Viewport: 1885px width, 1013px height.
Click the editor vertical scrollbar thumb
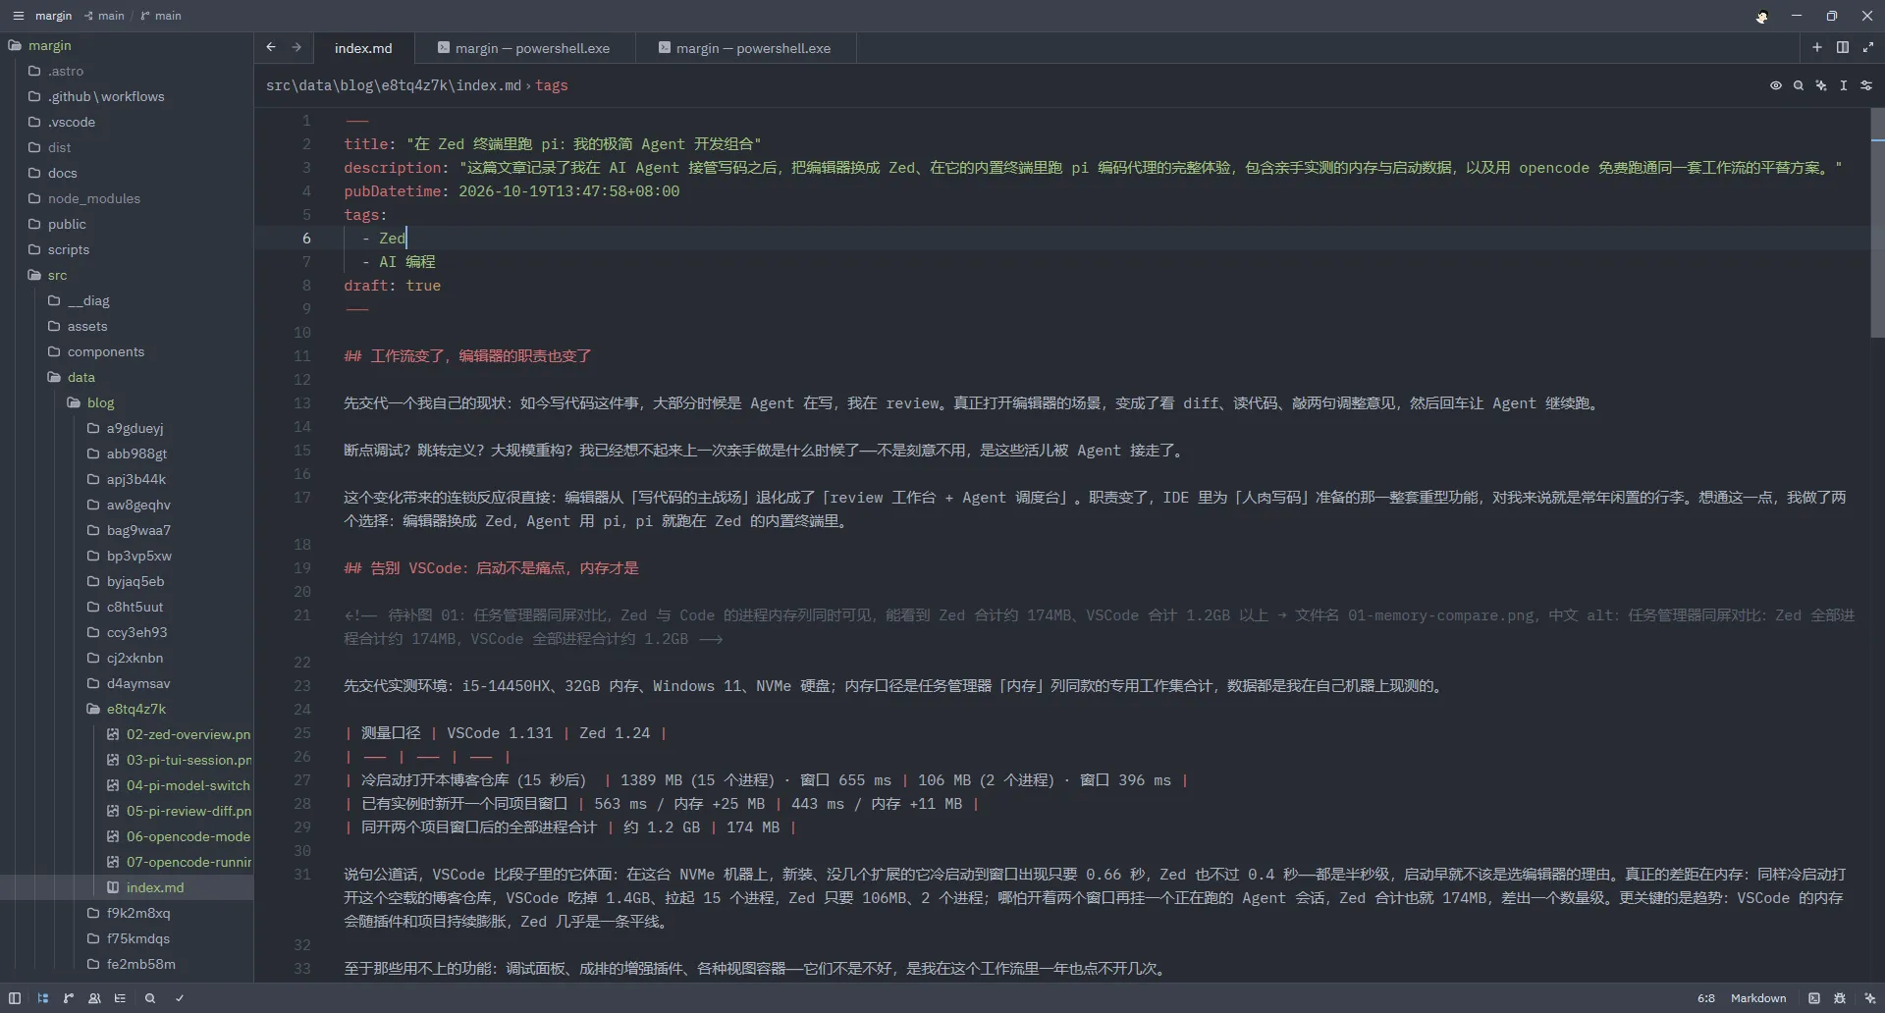pyautogui.click(x=1877, y=223)
